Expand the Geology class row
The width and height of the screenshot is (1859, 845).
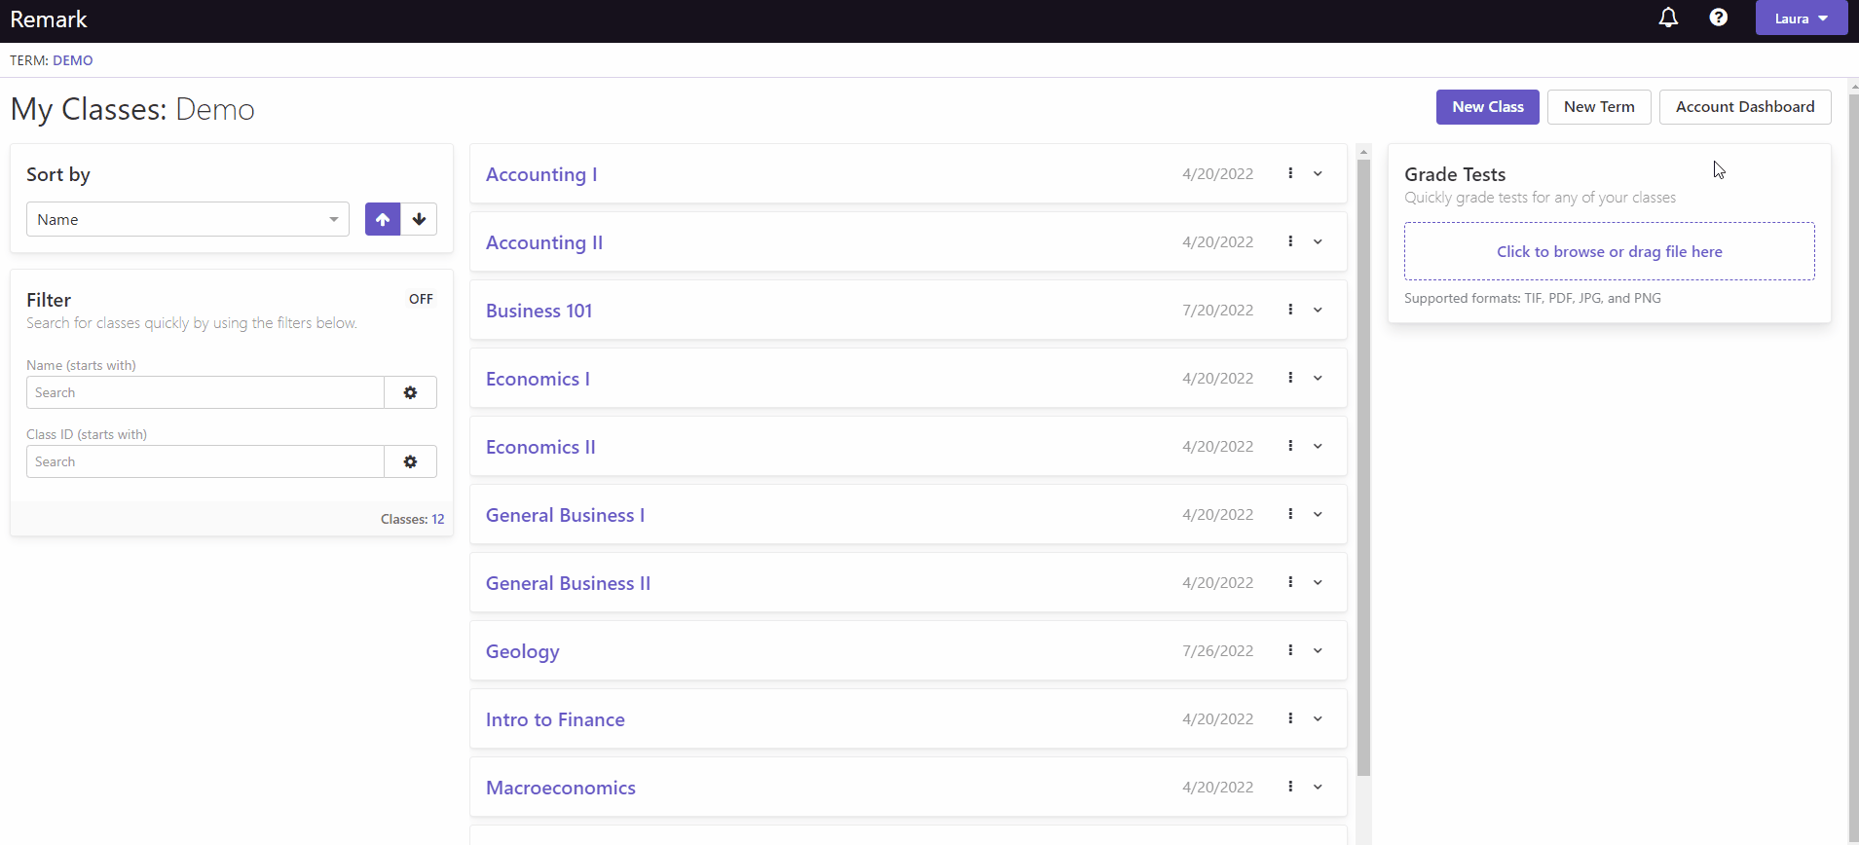point(1318,650)
